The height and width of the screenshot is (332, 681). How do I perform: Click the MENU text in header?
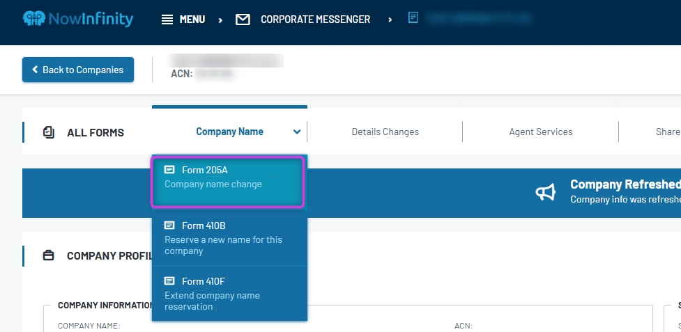(x=192, y=19)
